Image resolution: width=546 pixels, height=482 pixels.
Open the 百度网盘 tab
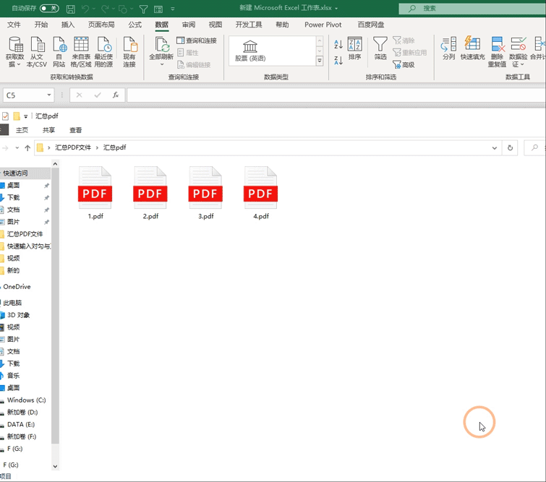point(371,25)
